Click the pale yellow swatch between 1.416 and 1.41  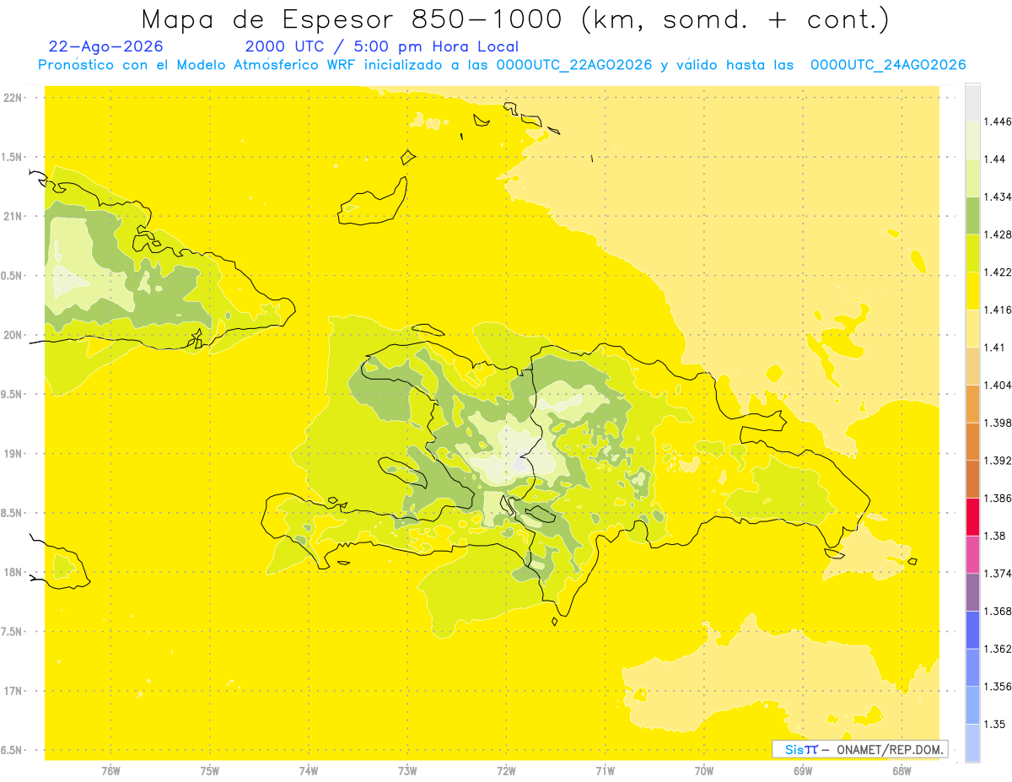[972, 328]
